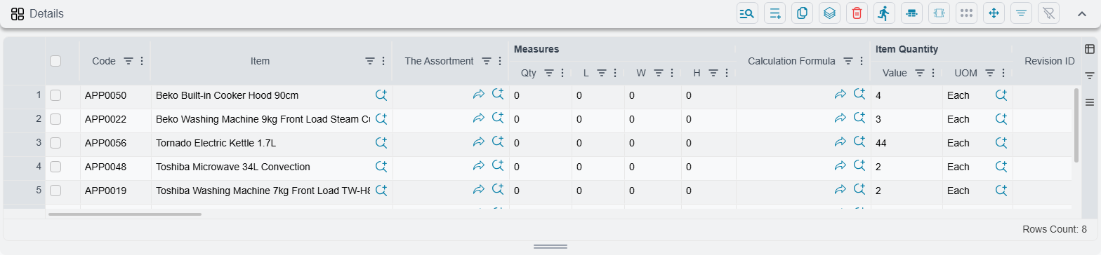
Task: Check the row checkbox for APP0050
Action: pos(55,95)
